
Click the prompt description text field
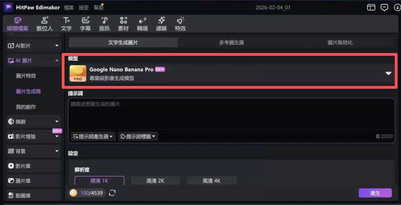pos(232,114)
